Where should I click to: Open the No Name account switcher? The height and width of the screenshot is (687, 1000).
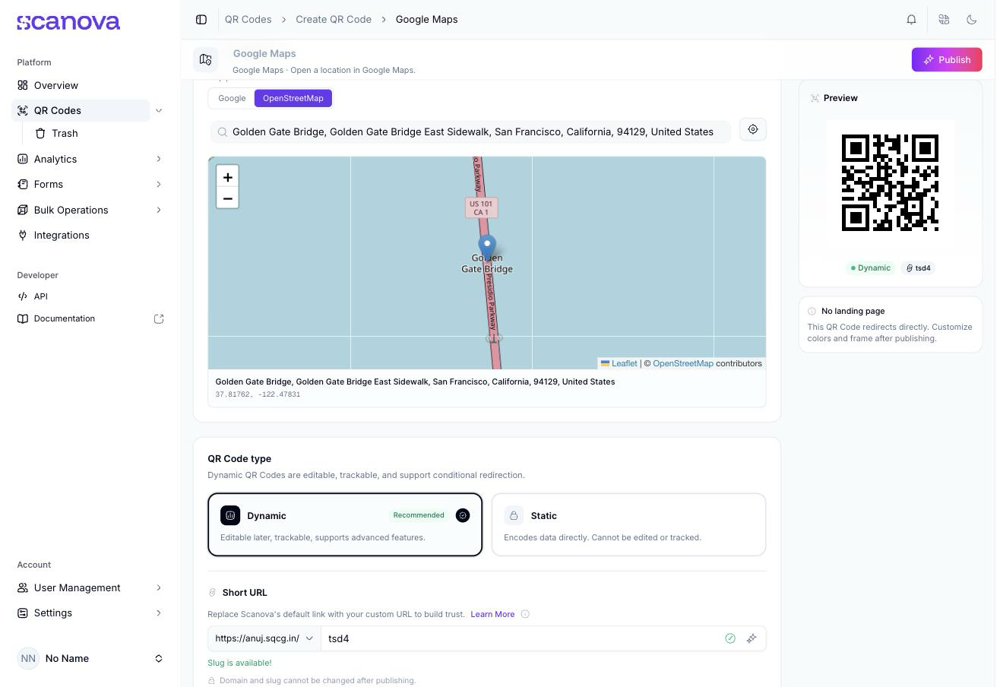coord(90,659)
